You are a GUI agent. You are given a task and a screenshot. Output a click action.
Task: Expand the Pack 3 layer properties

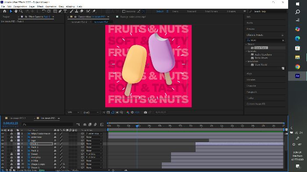pyautogui.click(x=15, y=151)
